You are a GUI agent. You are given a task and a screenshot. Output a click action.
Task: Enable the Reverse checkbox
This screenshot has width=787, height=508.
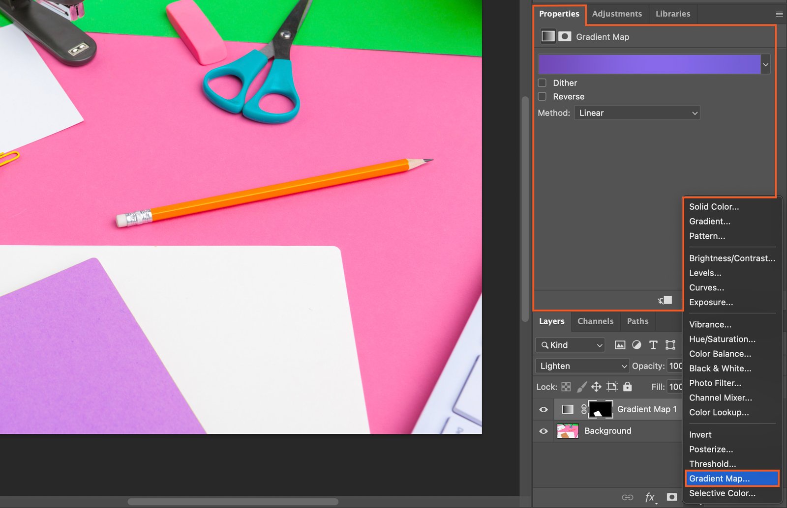(542, 97)
